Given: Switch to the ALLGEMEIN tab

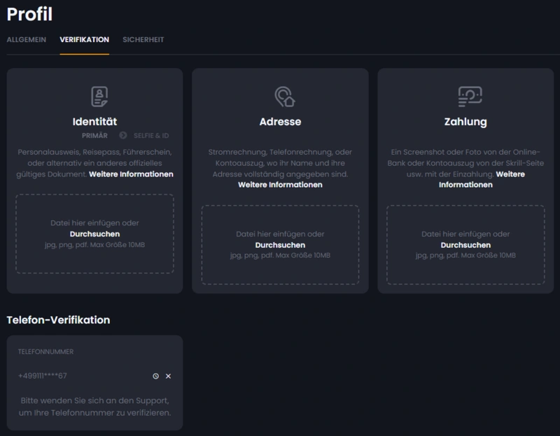Looking at the screenshot, I should tap(25, 40).
